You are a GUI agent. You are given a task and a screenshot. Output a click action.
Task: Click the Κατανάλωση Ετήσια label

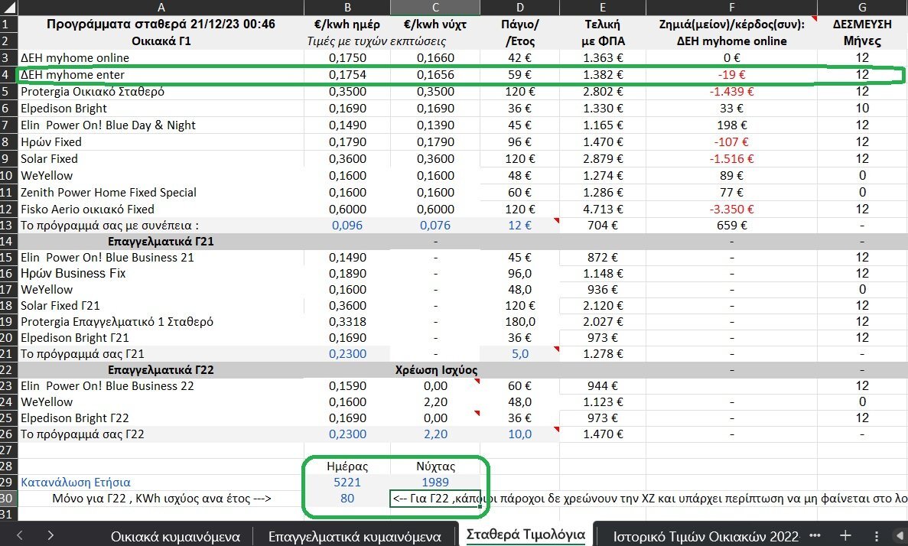click(x=161, y=483)
